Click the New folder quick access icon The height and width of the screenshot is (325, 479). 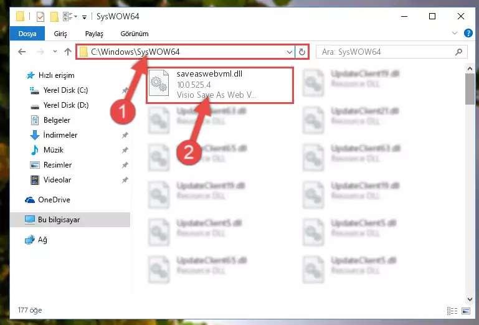[x=54, y=16]
